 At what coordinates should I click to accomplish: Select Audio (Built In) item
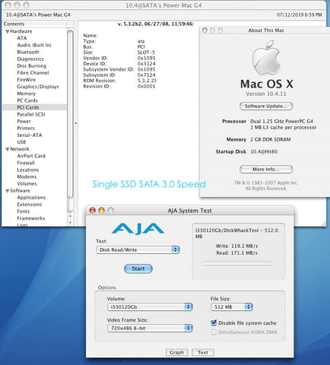point(34,45)
